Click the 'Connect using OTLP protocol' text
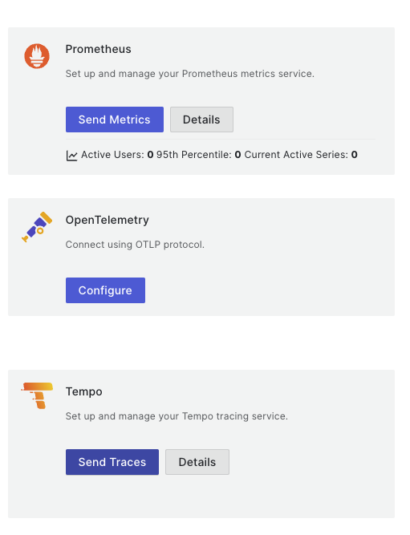The width and height of the screenshot is (410, 535). click(135, 245)
